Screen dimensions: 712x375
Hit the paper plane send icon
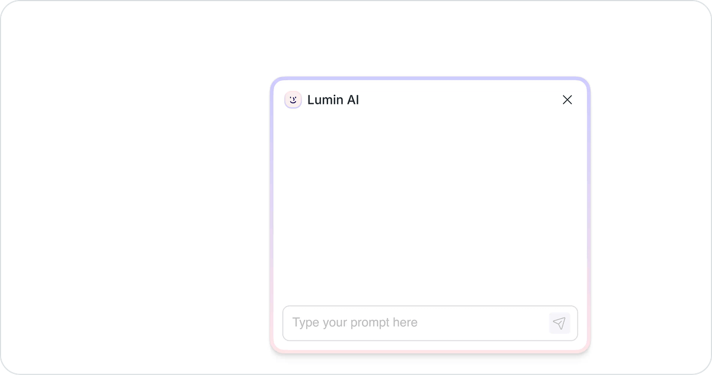tap(559, 323)
